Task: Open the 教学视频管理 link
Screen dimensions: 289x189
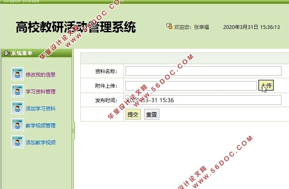Action: tap(41, 126)
